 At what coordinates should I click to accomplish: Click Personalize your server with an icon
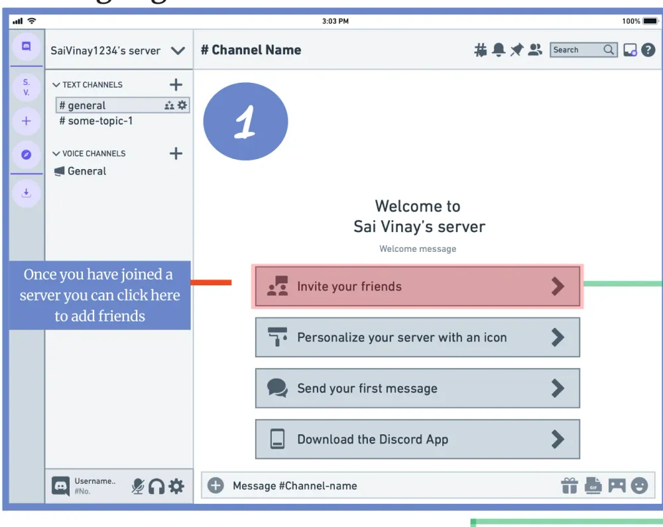coord(417,337)
